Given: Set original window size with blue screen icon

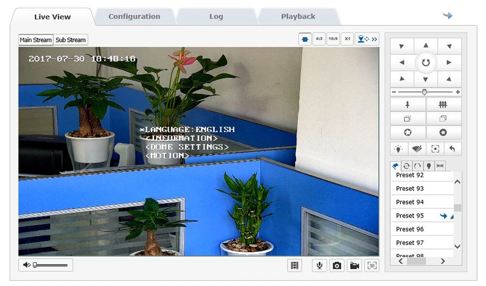Looking at the screenshot, I should (305, 39).
